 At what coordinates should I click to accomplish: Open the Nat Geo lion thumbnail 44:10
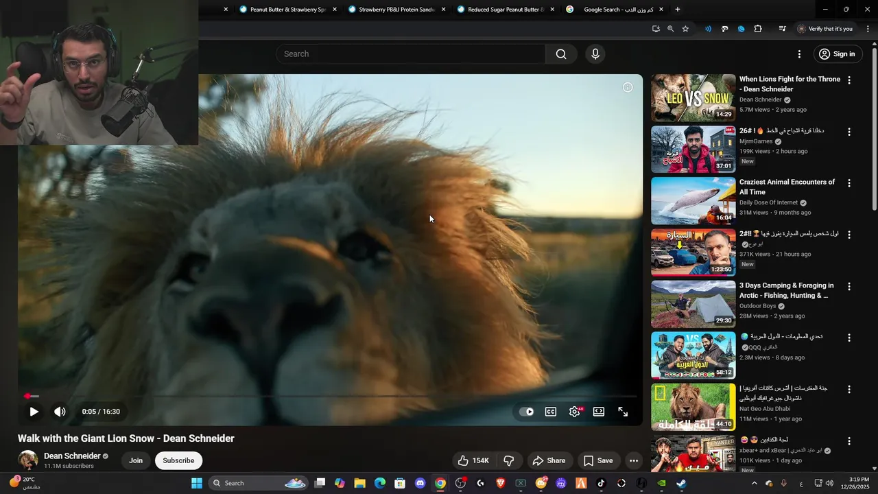click(693, 407)
